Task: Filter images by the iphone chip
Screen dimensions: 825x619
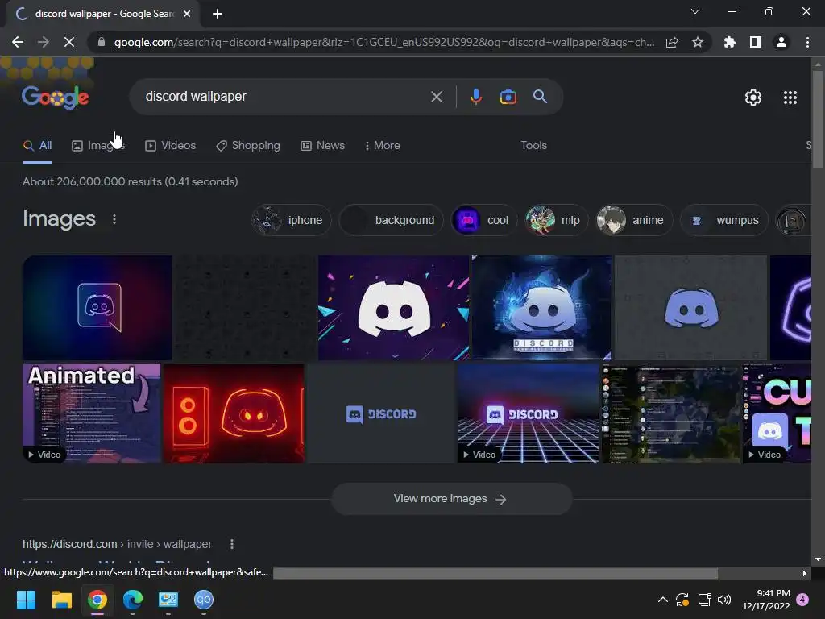Action: click(292, 220)
